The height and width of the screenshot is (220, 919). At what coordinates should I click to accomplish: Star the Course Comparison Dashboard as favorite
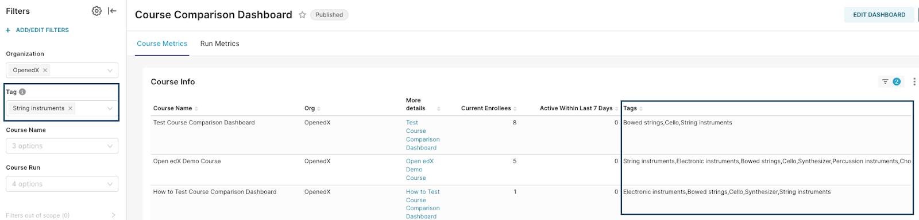(x=302, y=15)
